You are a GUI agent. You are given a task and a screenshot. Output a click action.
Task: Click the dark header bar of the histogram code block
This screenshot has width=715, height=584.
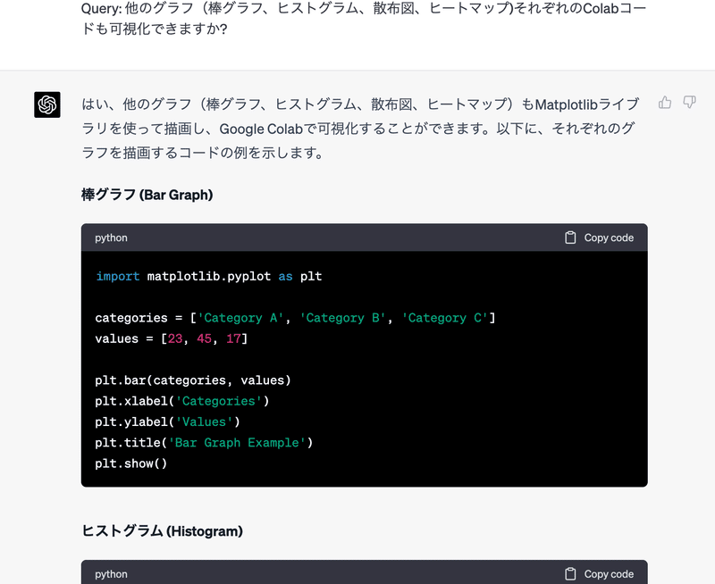click(357, 573)
